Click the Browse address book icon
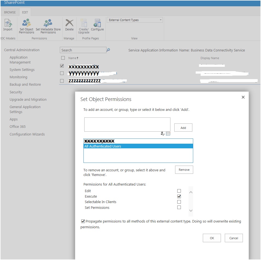The image size is (261, 260). (x=168, y=134)
